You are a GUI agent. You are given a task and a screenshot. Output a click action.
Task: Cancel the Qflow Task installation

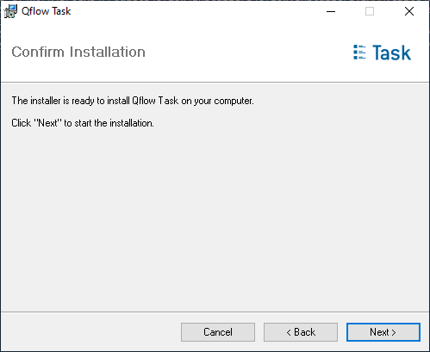[x=218, y=332]
